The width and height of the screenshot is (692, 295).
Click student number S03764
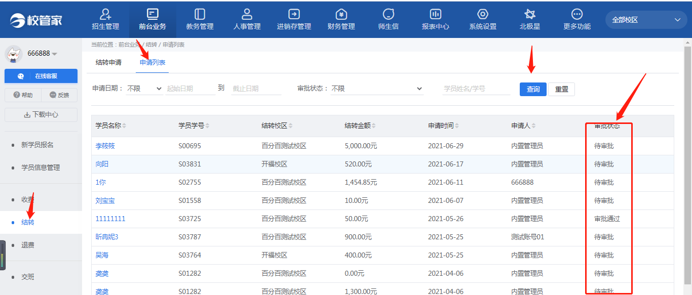(190, 255)
